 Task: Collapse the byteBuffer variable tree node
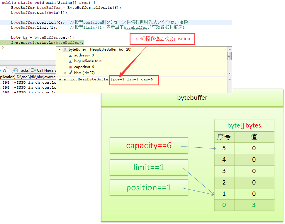[60, 49]
